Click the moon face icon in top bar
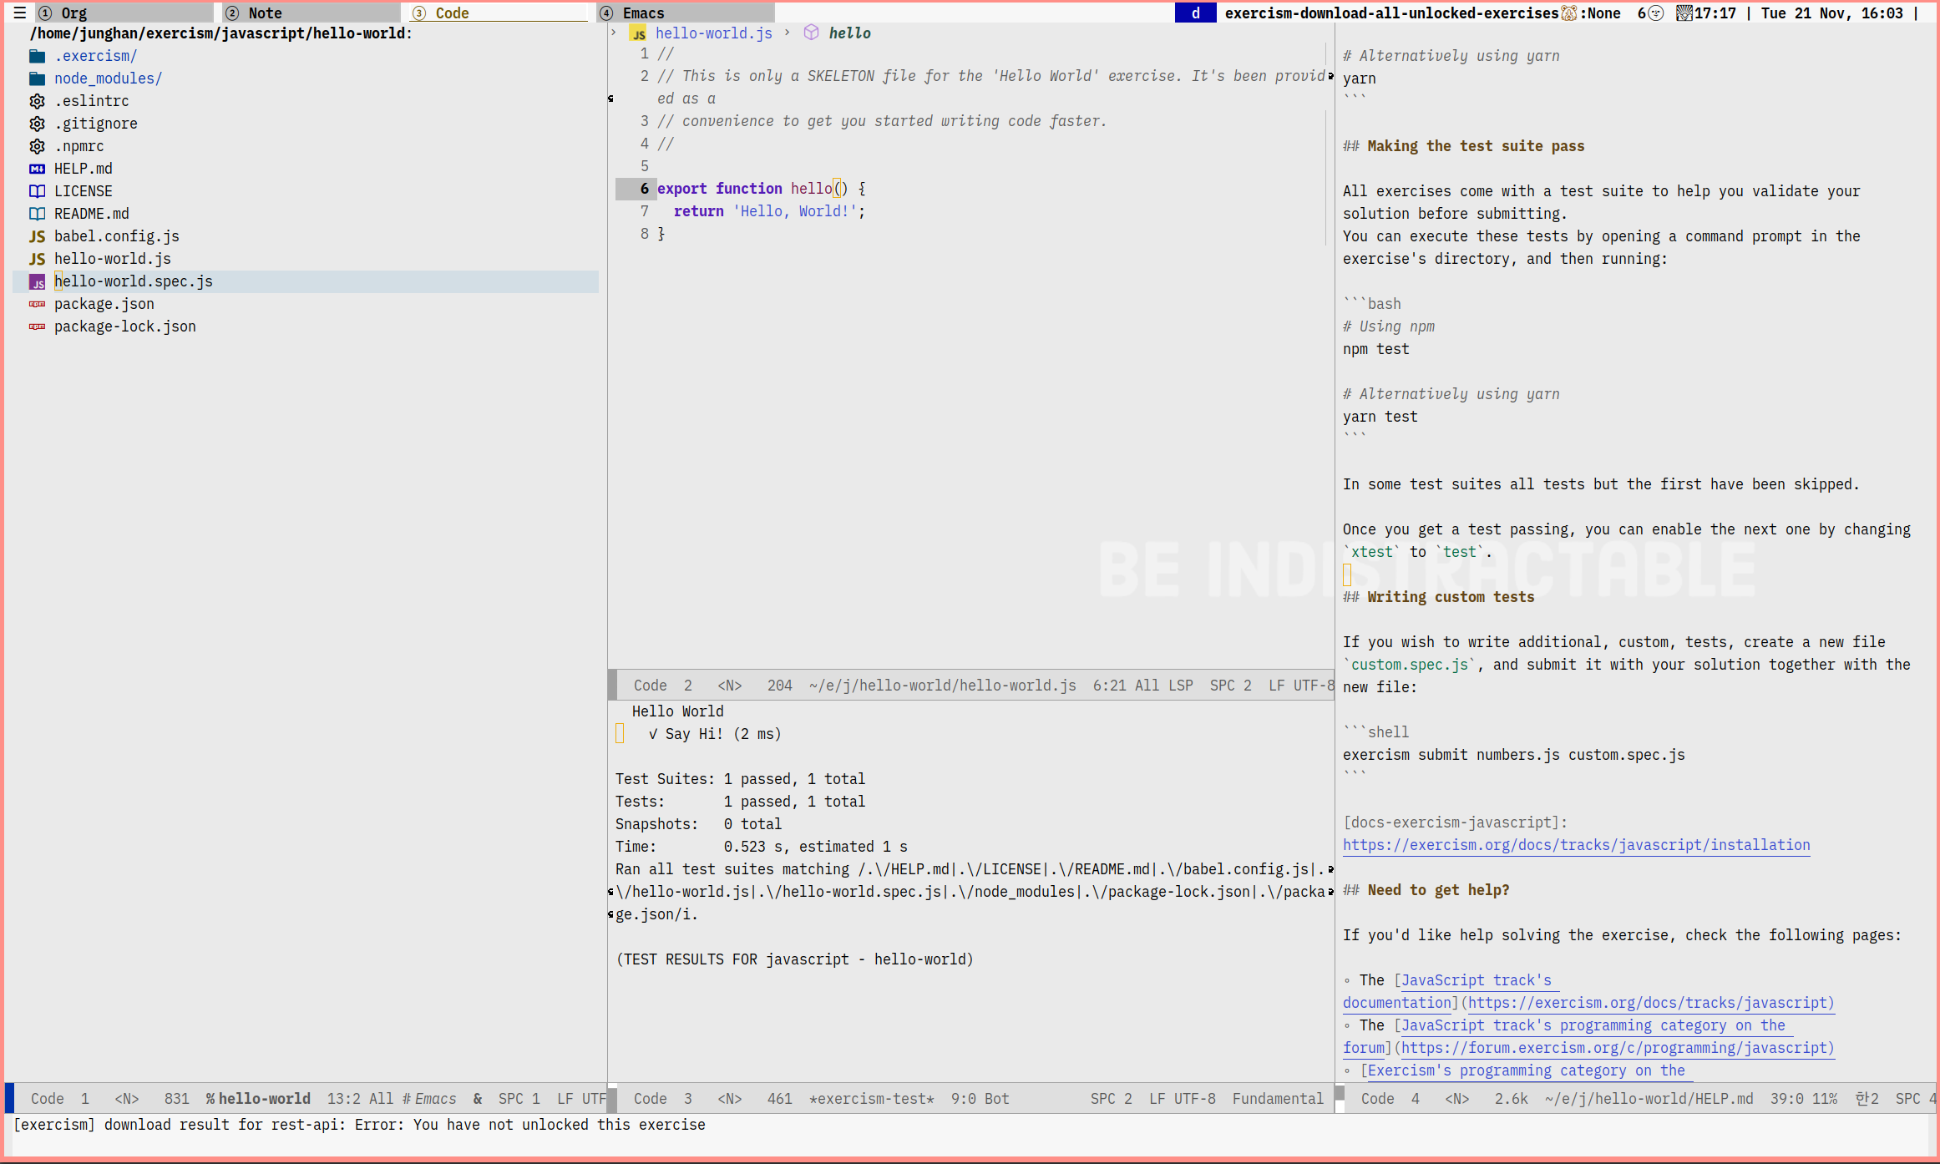The height and width of the screenshot is (1164, 1940). tap(1656, 13)
